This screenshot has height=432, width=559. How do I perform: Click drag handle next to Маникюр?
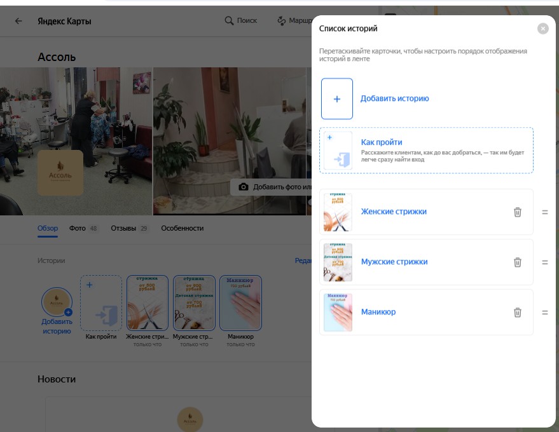pyautogui.click(x=544, y=313)
